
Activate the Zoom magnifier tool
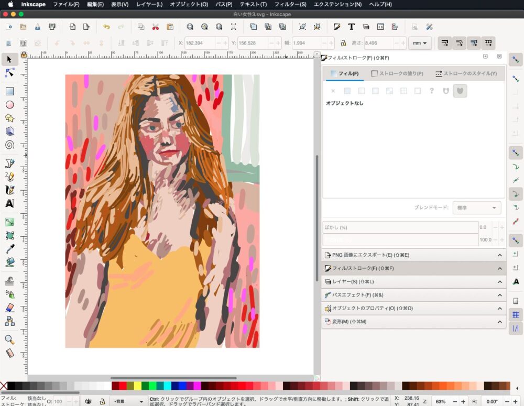point(9,340)
